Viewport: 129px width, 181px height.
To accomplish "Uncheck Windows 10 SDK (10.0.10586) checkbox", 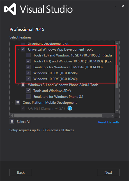I will (28, 73).
